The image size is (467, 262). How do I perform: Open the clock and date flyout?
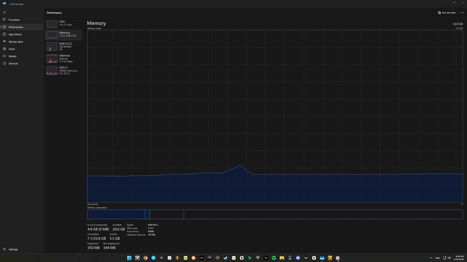coord(459,258)
